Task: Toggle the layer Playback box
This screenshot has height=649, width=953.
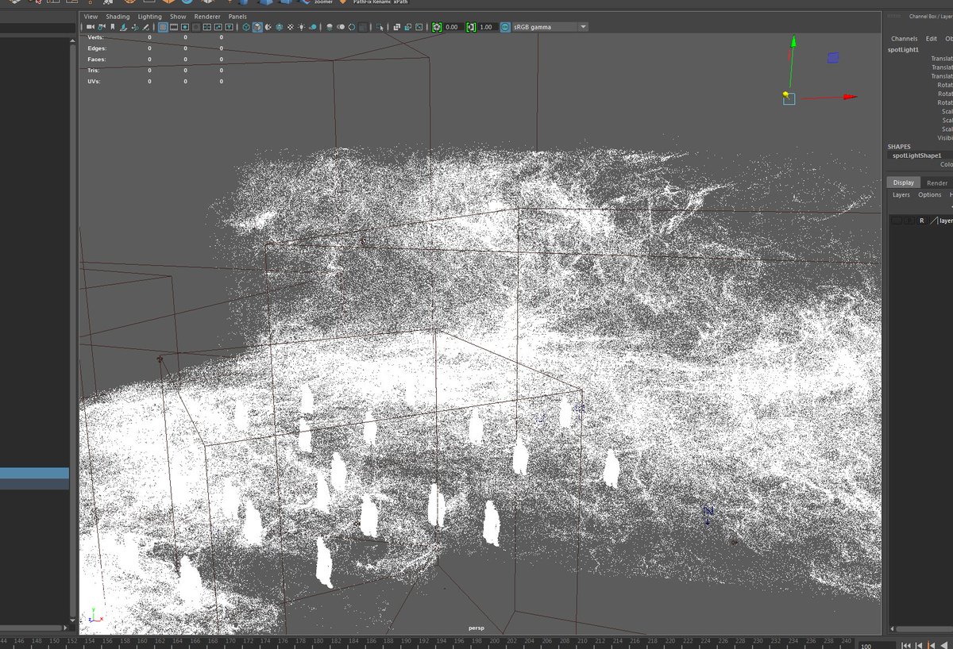Action: [909, 221]
